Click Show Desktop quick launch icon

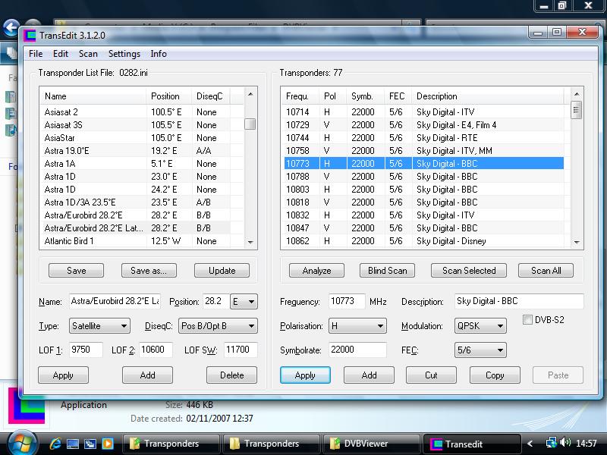click(73, 444)
